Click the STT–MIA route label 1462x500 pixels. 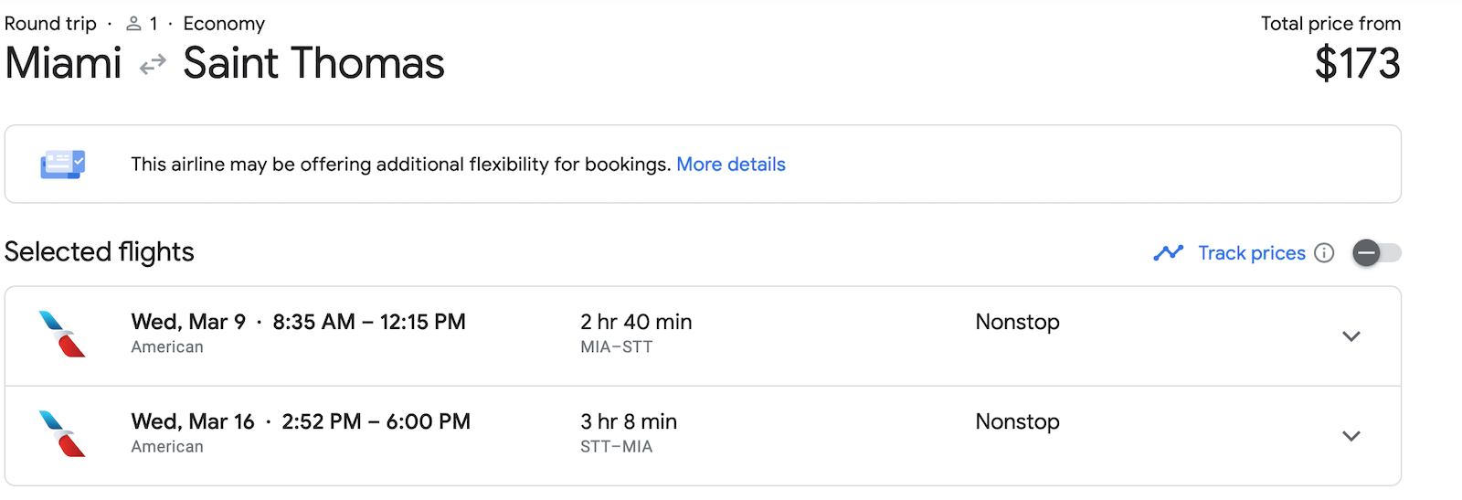(616, 447)
